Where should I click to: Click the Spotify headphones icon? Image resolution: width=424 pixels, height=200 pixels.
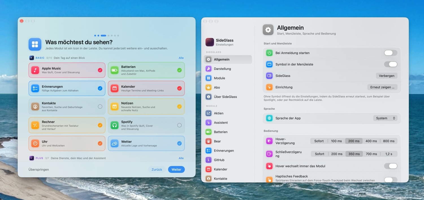tap(114, 125)
